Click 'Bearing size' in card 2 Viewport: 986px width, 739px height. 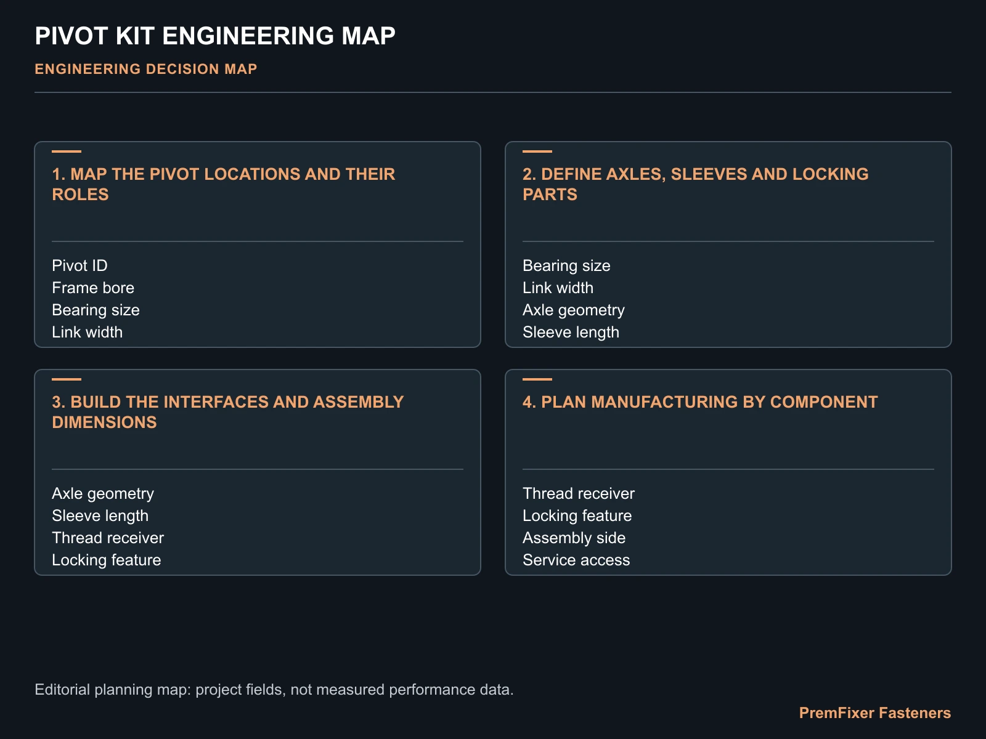pos(566,265)
